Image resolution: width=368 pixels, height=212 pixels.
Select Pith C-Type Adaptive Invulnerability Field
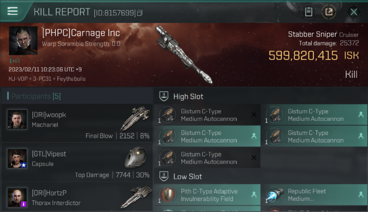[x=207, y=195]
